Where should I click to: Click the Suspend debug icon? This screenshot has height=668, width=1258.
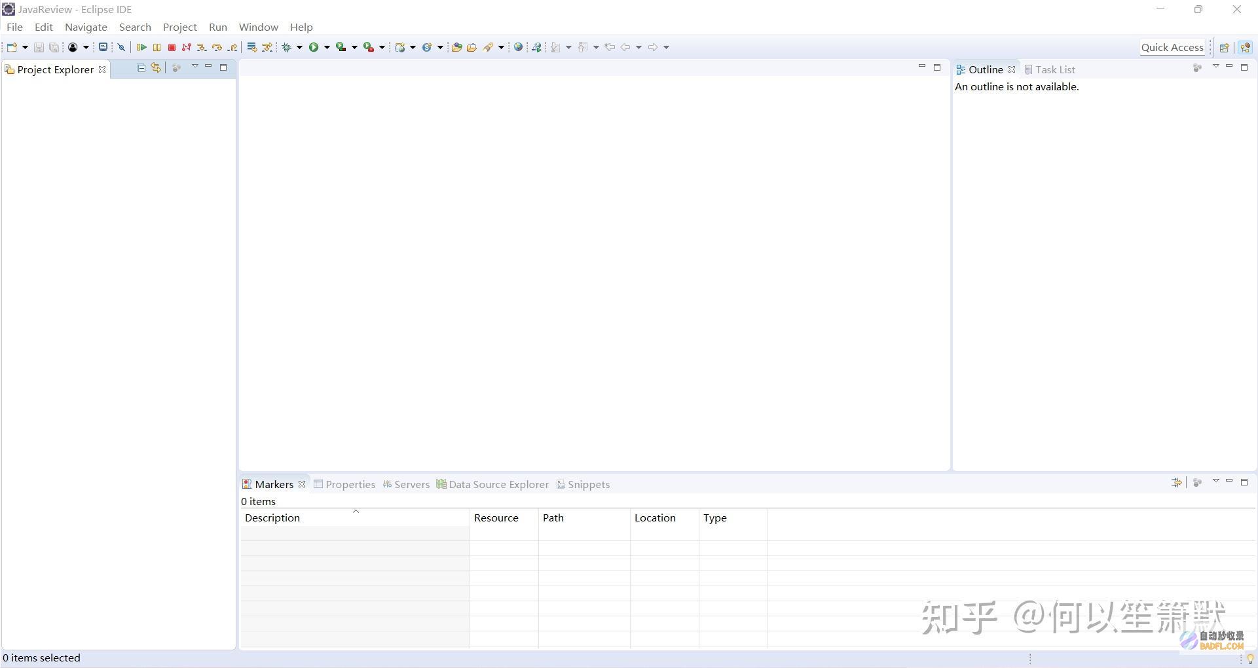click(x=157, y=47)
